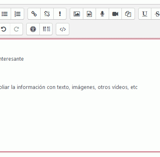The image size is (160, 157).
Task: Open the manage files button
Action: pos(128,14)
